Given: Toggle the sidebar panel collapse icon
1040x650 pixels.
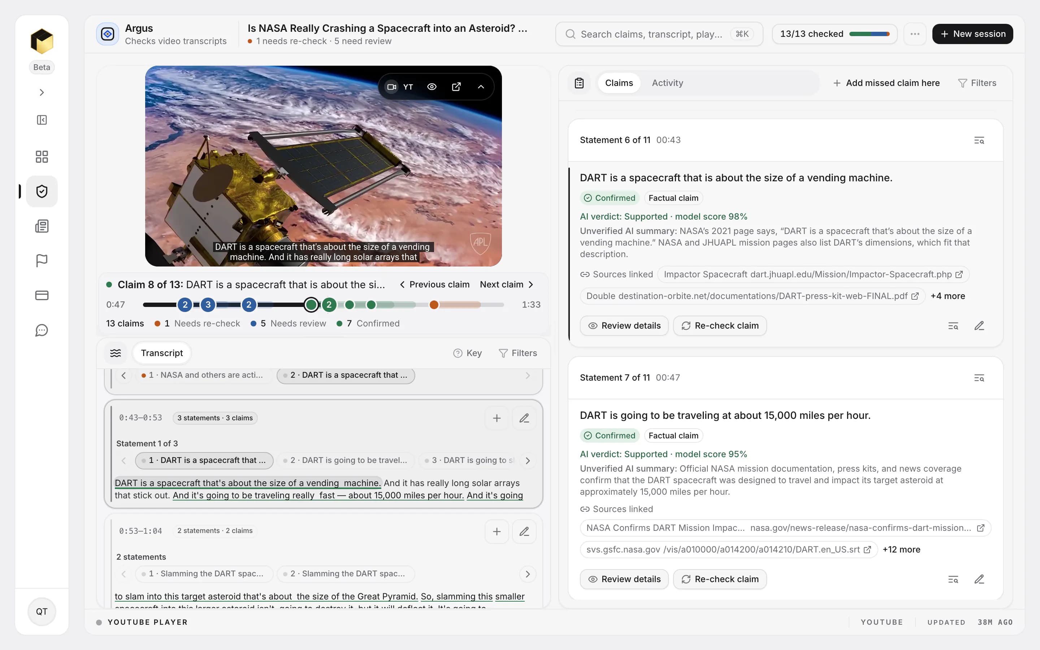Looking at the screenshot, I should (42, 120).
